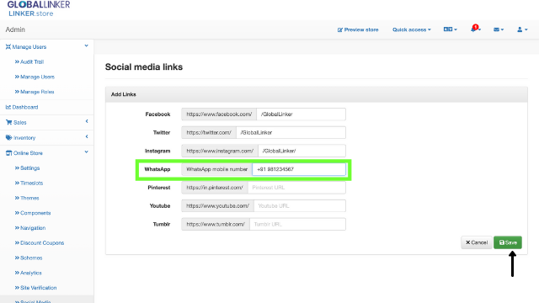This screenshot has height=303, width=539.
Task: Click the Pinterest URL input field
Action: pos(296,188)
